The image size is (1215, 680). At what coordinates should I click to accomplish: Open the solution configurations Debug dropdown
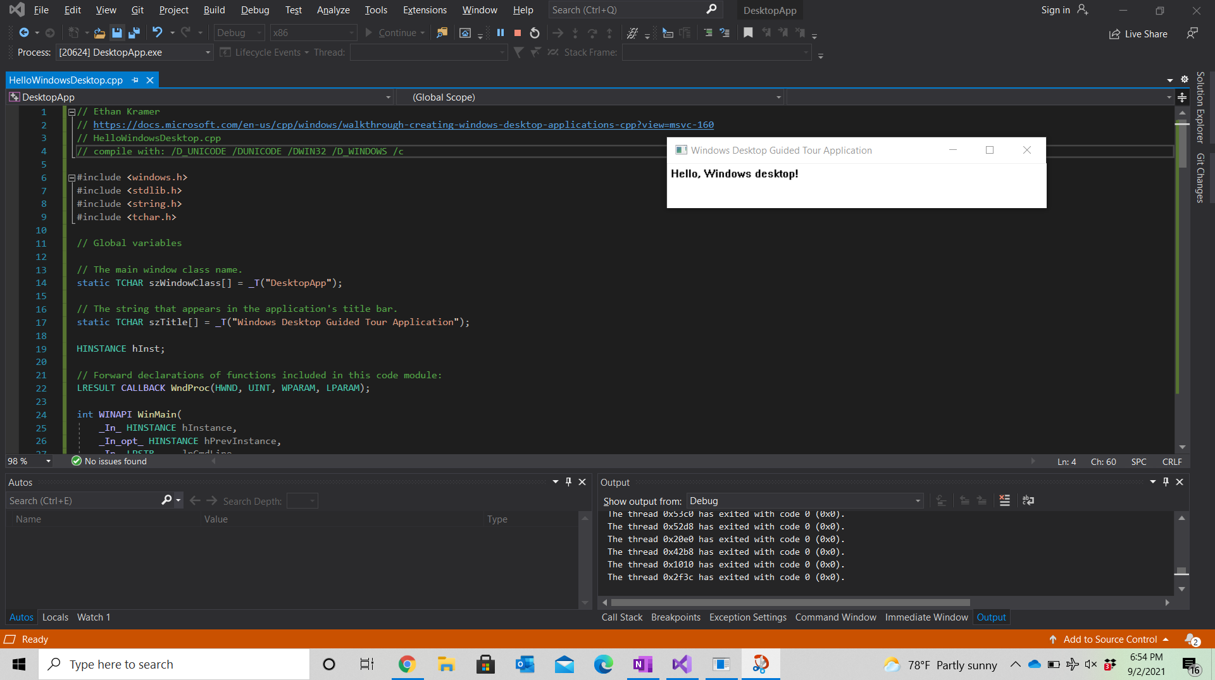pyautogui.click(x=258, y=32)
